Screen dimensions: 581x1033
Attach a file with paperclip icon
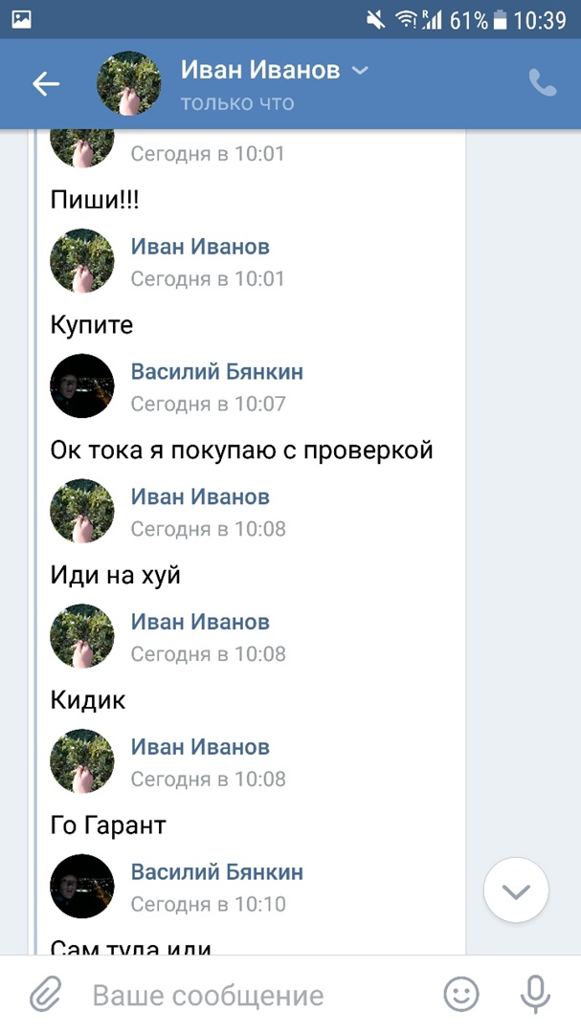[44, 996]
